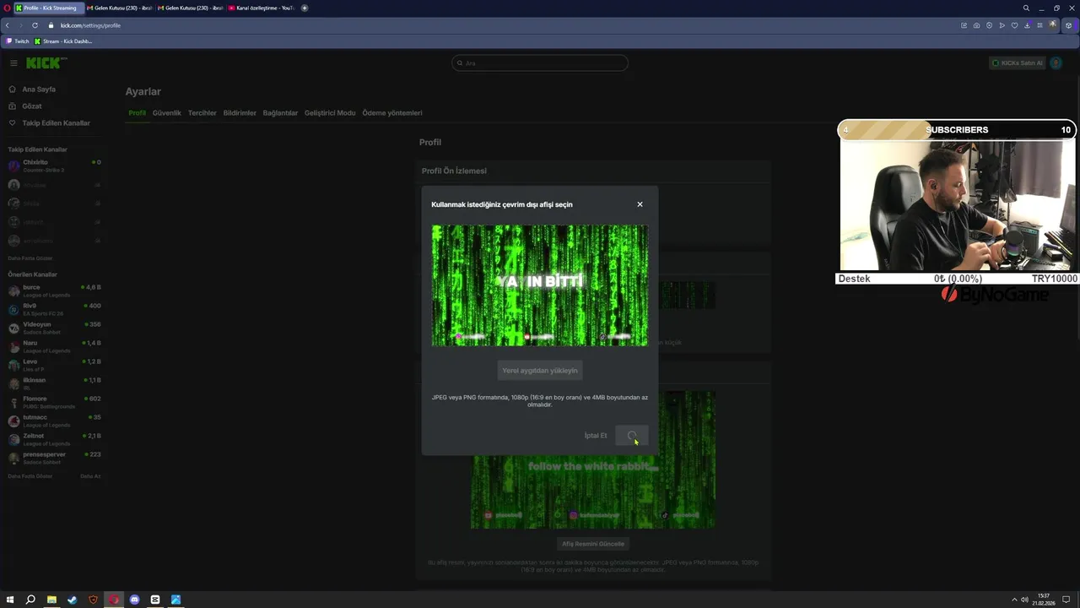Click the Opera browser logo menu
Viewport: 1080px width, 608px height.
6,8
